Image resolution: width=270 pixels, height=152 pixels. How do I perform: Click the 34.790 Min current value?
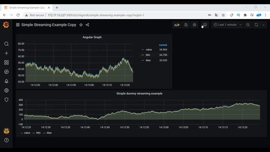pos(163,55)
